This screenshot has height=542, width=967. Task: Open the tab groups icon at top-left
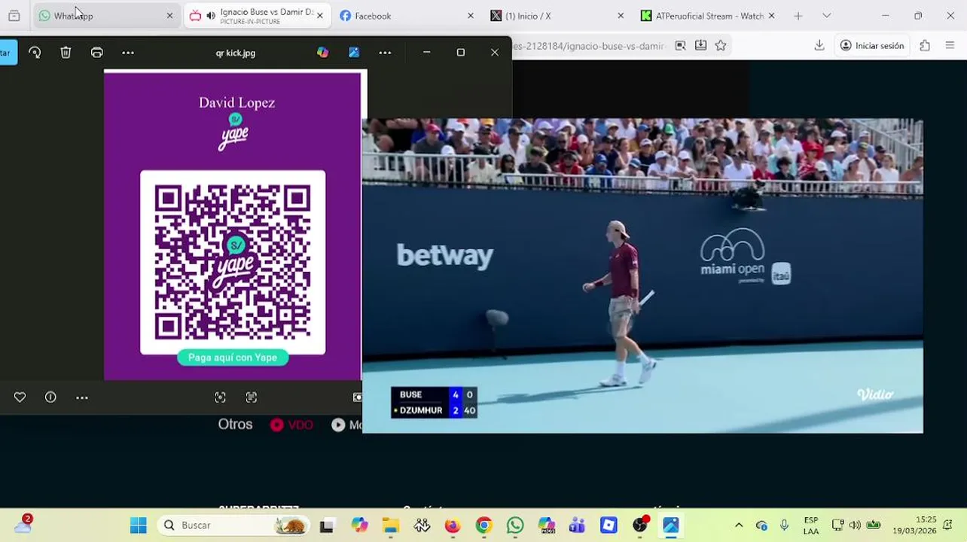pos(14,16)
